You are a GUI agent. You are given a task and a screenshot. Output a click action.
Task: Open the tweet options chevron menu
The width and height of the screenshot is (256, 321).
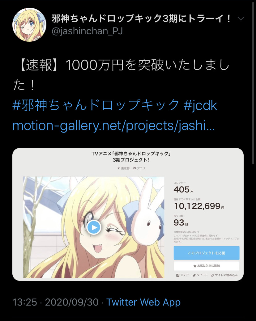point(241,19)
